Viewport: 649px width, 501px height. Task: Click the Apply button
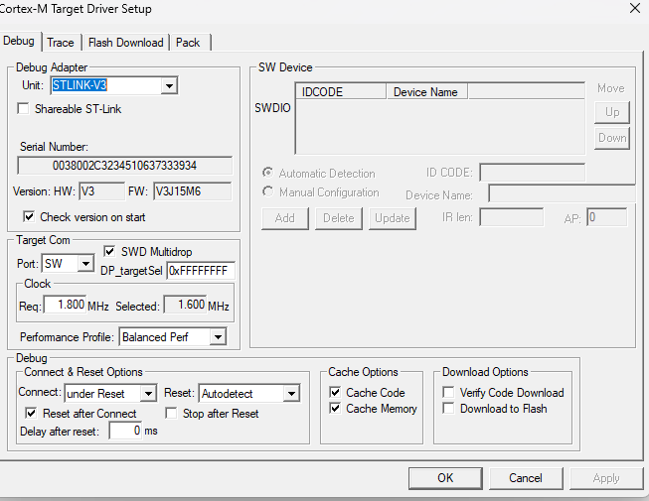click(606, 478)
